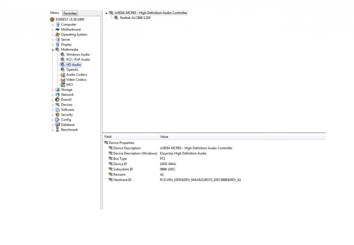Collapse the nVIDIA MCP65 controller node
The width and height of the screenshot is (354, 245).
point(106,13)
